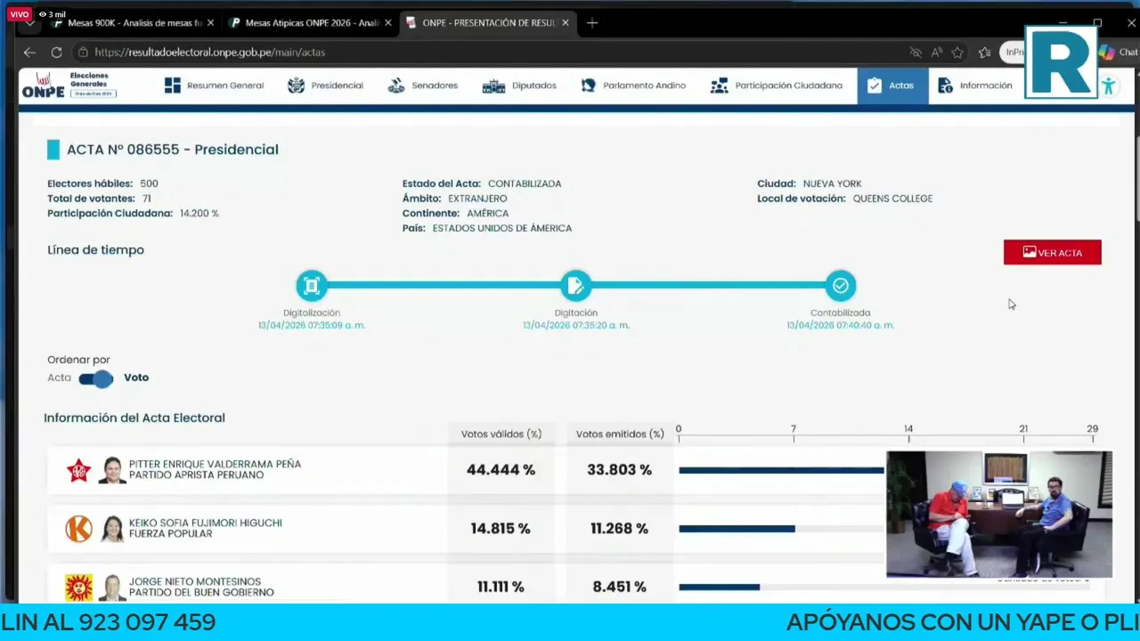Add page to favorites with star icon
The width and height of the screenshot is (1140, 641).
click(x=957, y=53)
